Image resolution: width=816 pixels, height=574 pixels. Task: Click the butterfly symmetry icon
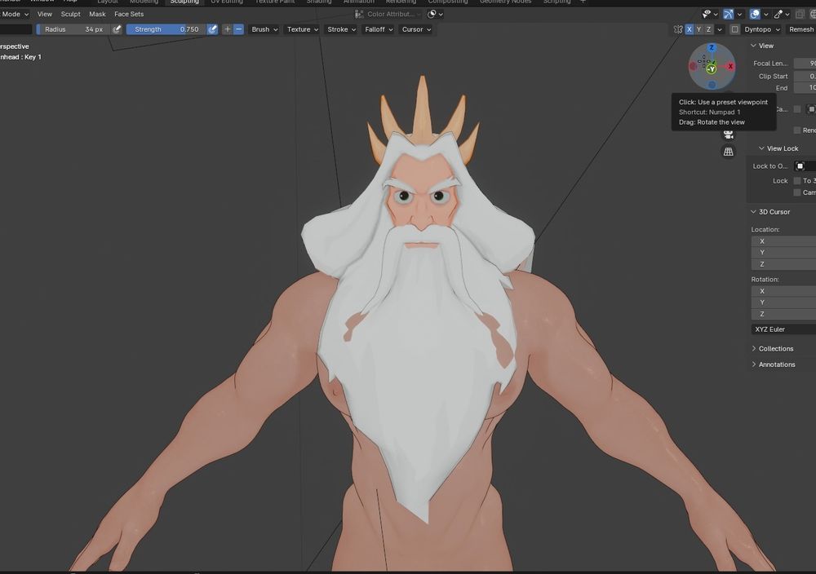(678, 29)
